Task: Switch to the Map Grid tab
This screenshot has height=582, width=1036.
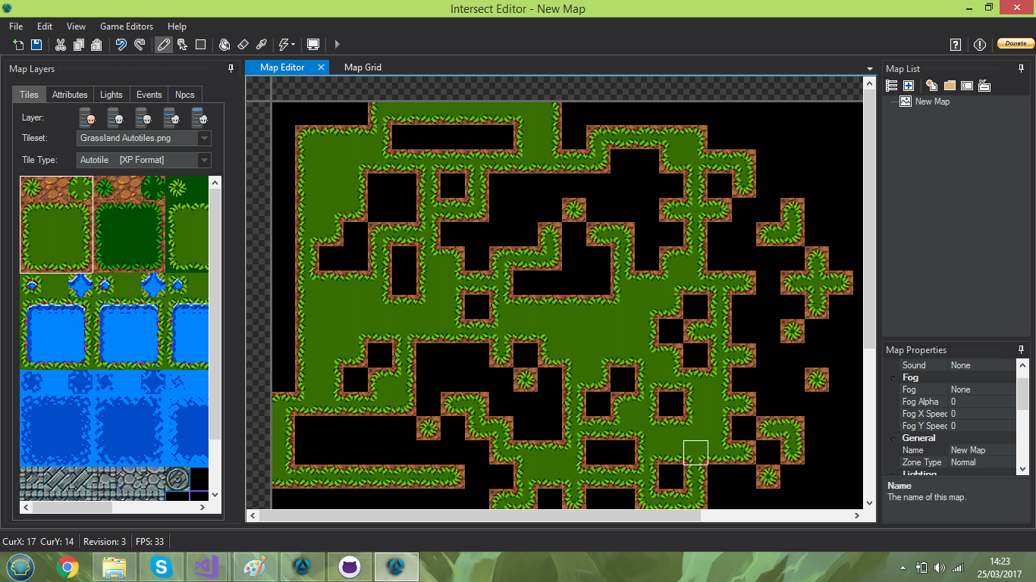Action: [x=363, y=67]
